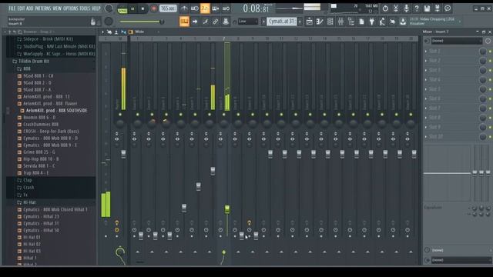
Task: Click the link/multilink controllers icon
Action: pos(216,22)
